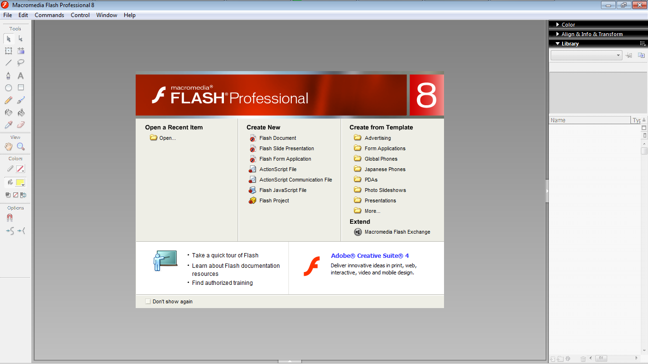648x364 pixels.
Task: Click the No Color button
Action: point(15,195)
